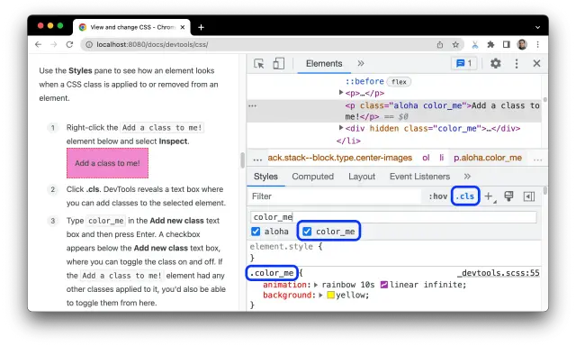Expand the collapsed p element node
Screen dimensions: 576x346
click(341, 92)
